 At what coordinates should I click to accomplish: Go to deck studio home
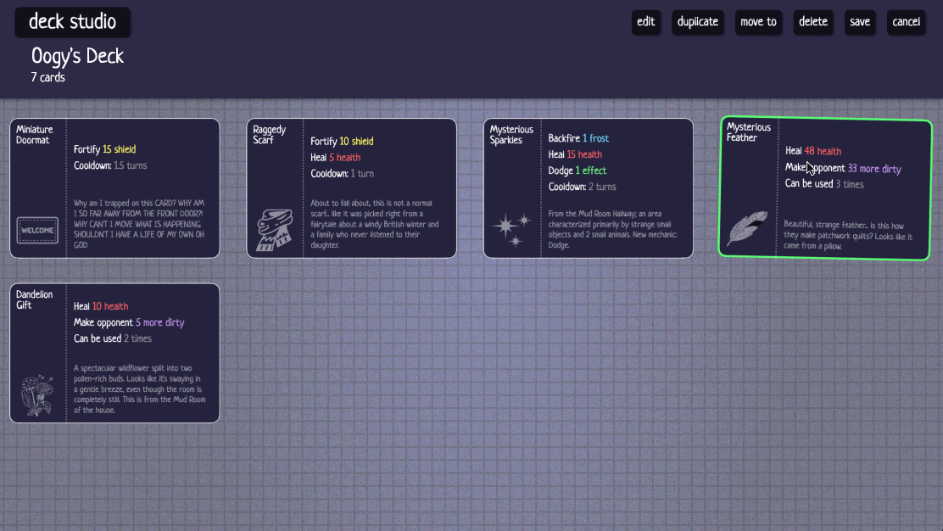[73, 22]
